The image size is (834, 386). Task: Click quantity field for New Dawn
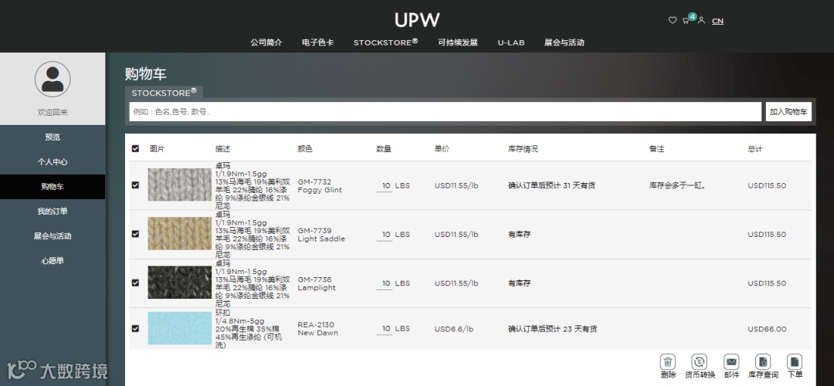point(384,329)
